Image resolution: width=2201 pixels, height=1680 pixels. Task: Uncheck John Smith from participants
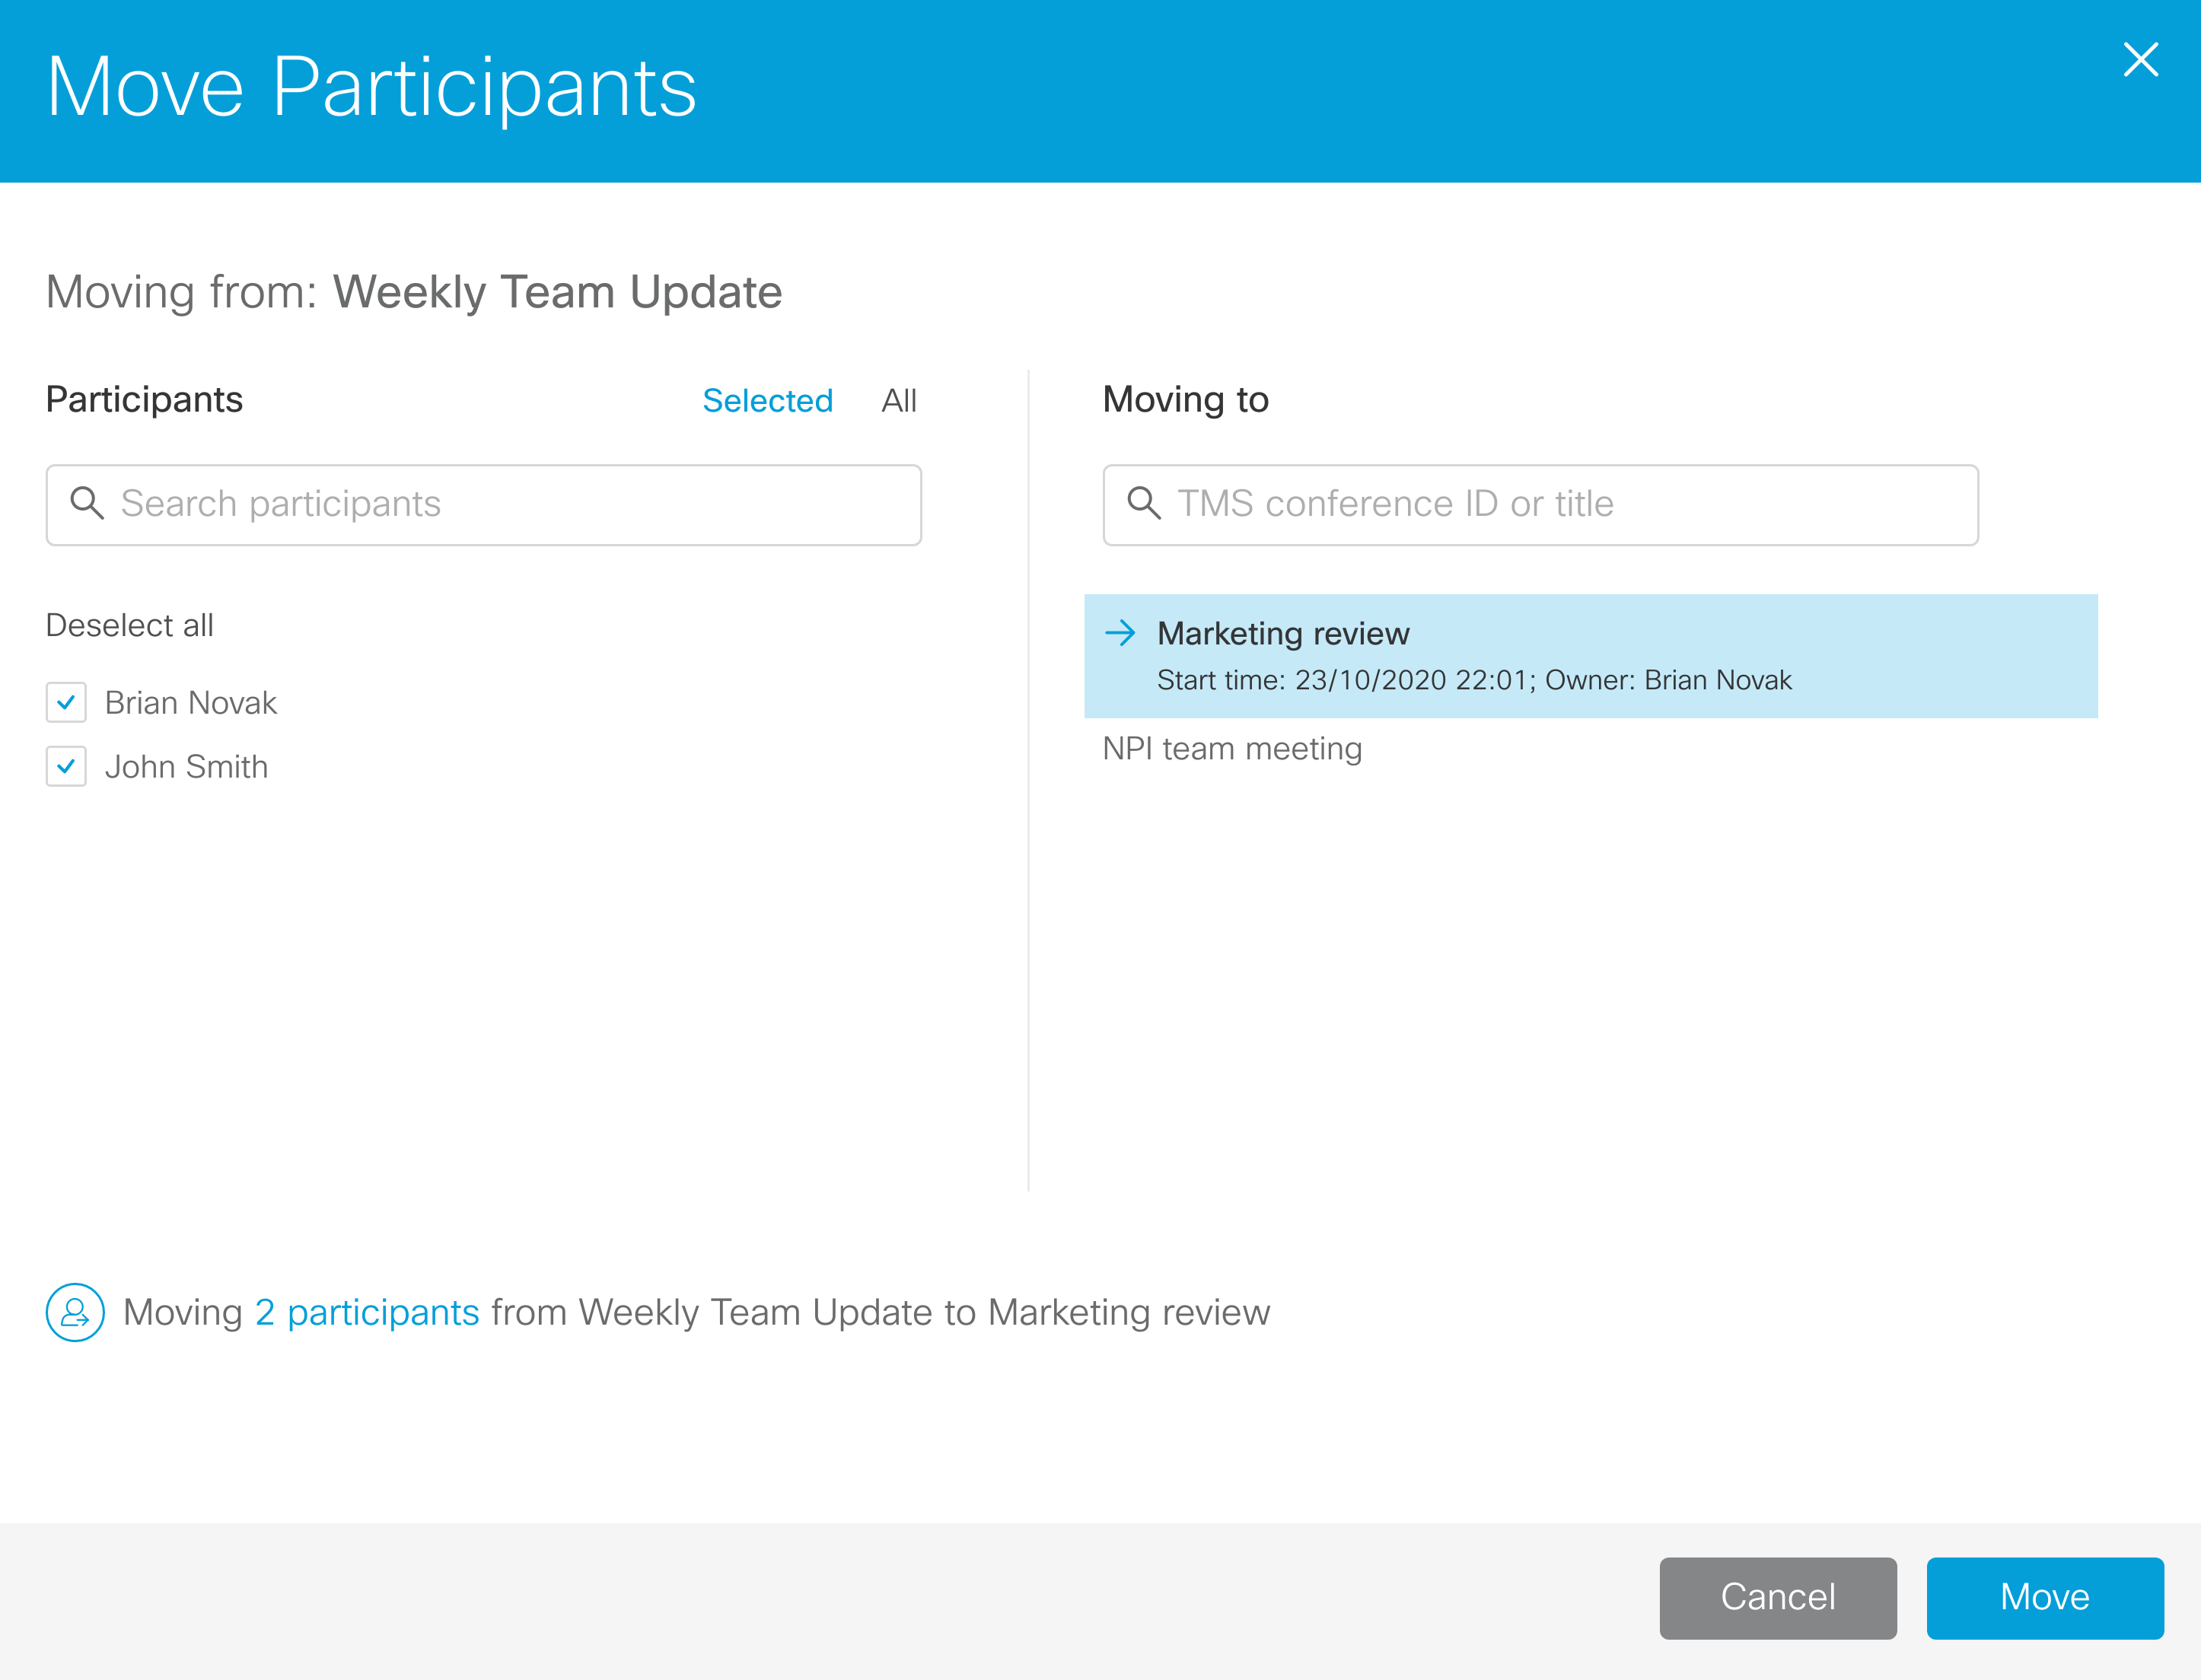tap(65, 767)
